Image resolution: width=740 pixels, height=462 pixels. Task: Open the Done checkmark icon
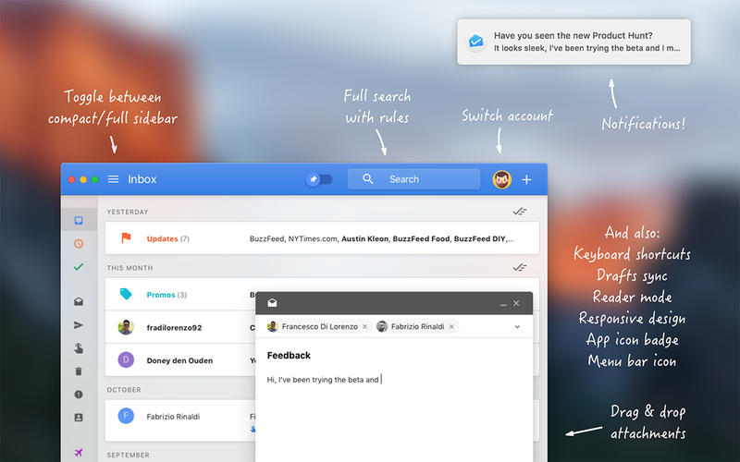tap(79, 267)
